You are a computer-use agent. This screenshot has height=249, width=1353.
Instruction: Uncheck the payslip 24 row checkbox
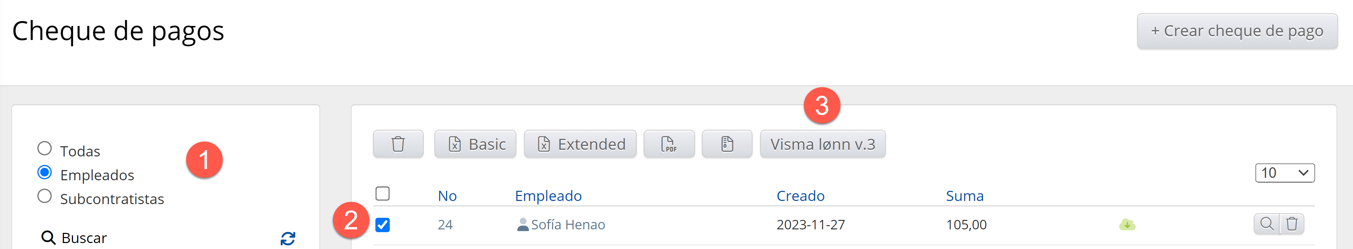pyautogui.click(x=383, y=225)
